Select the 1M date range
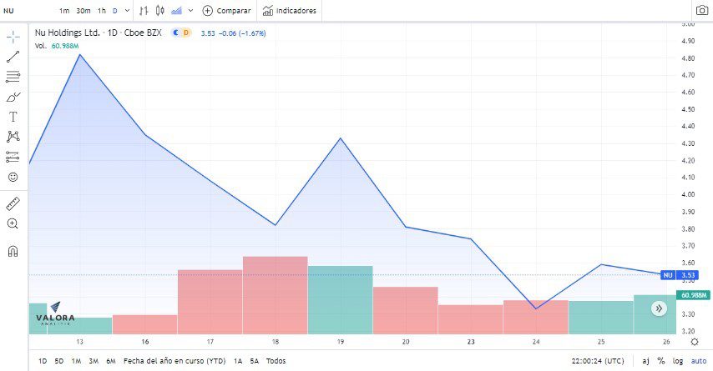713x371 pixels. tap(77, 361)
